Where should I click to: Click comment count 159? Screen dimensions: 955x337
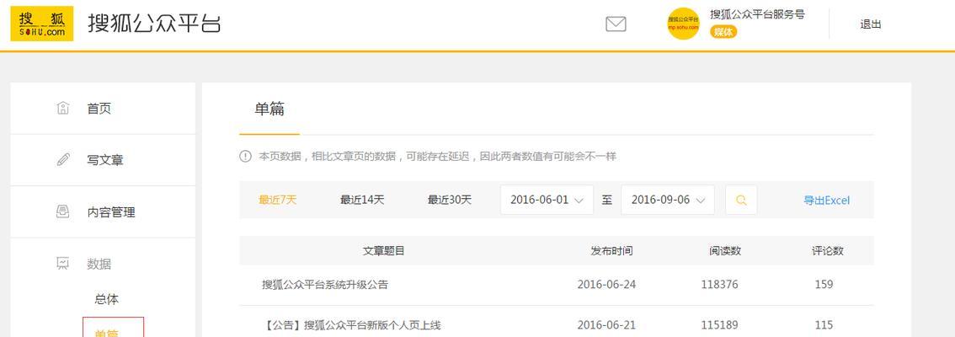pos(824,285)
